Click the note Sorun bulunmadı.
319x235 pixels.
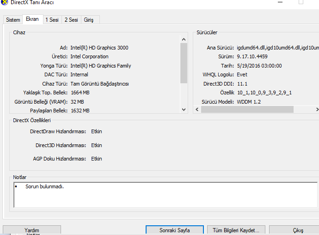[x=44, y=186]
